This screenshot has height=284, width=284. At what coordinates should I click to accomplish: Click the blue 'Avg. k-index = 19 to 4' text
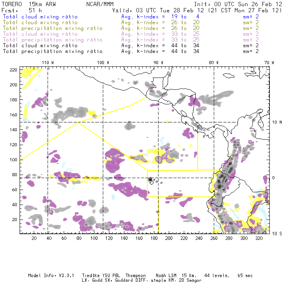[160, 17]
